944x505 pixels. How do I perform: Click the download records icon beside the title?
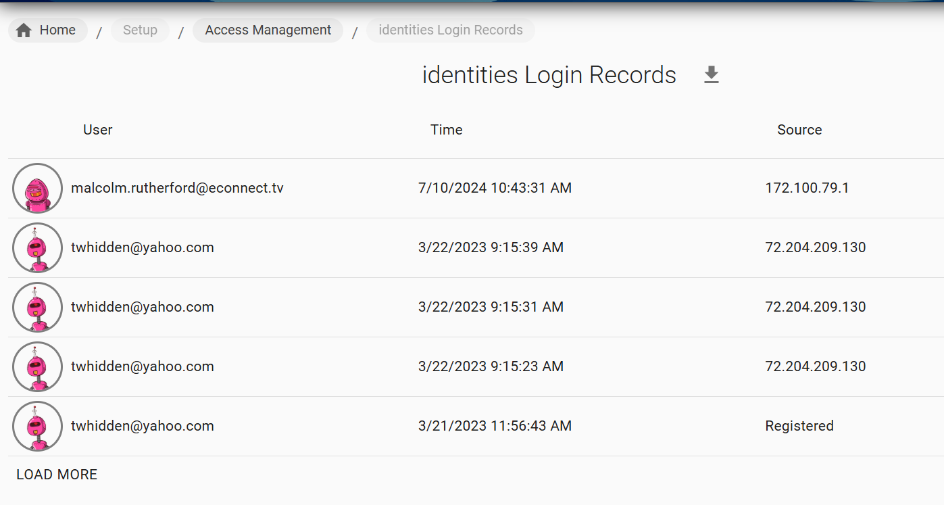[x=711, y=74]
